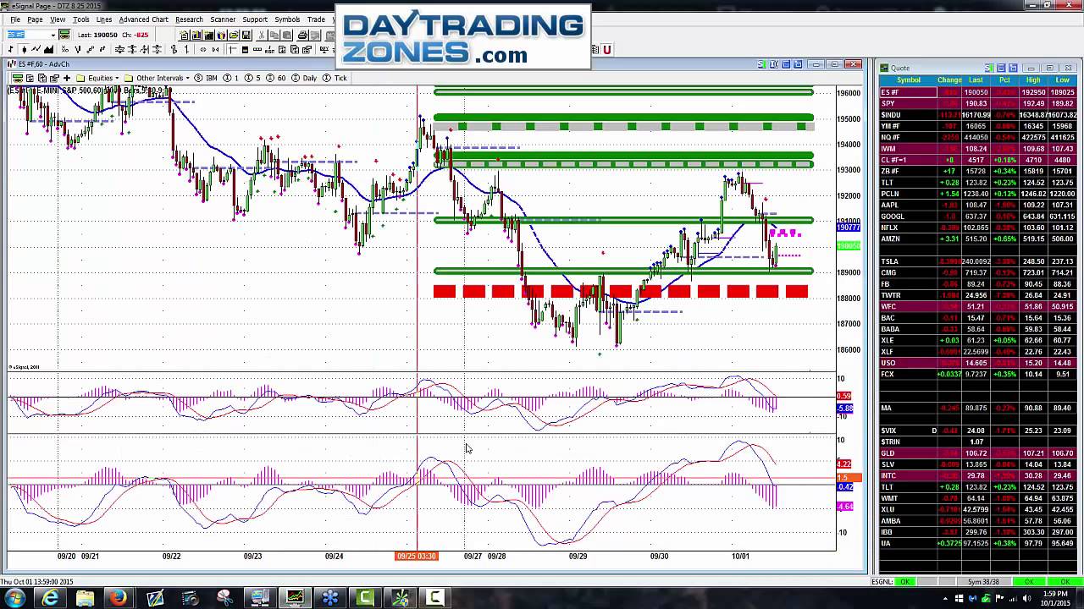Click the crosshair cursor icon
Screen dimensions: 1084x609
(x=232, y=49)
